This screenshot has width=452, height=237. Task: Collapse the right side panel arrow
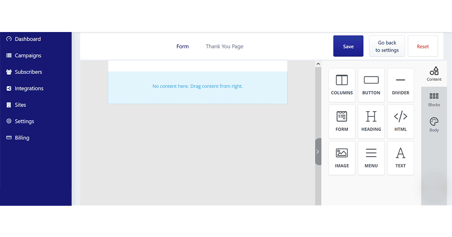(x=318, y=152)
